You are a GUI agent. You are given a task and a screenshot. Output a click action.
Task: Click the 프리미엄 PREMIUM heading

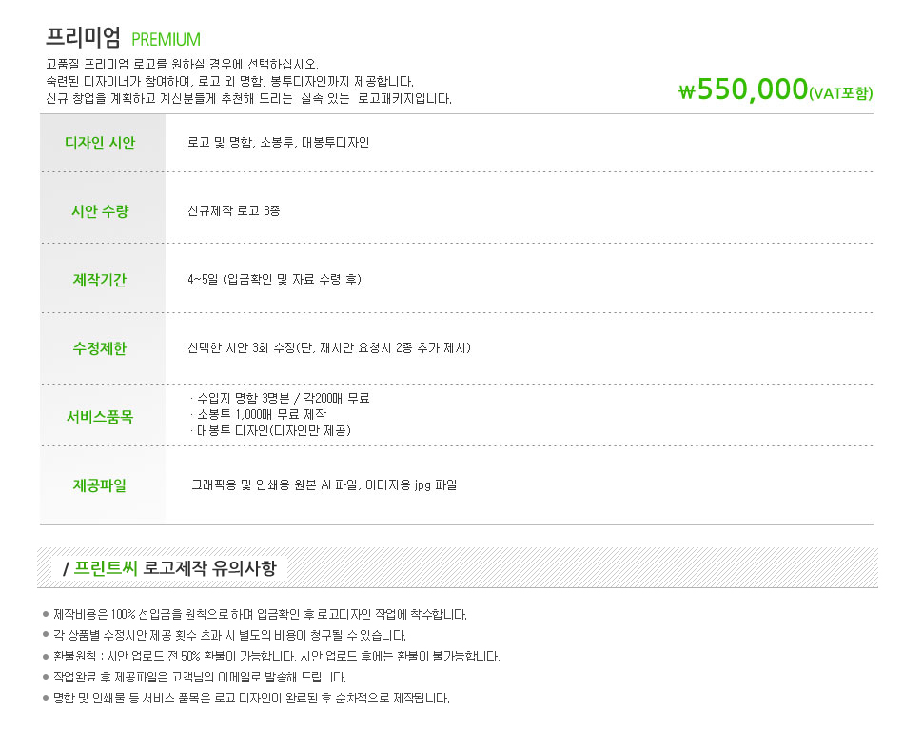coord(123,38)
